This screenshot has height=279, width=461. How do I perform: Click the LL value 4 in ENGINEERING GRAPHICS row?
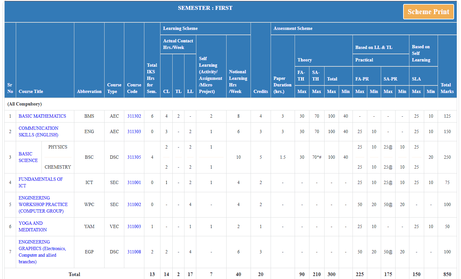point(190,252)
